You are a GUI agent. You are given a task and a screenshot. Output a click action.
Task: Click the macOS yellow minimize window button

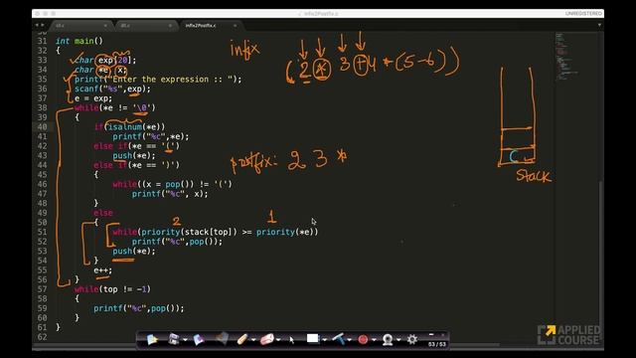tap(46, 13)
